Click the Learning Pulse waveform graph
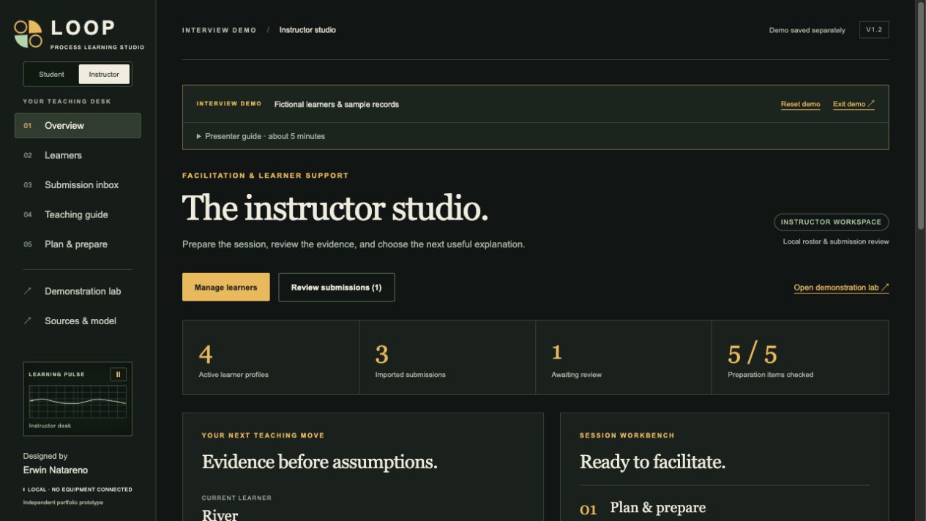Screen dimensions: 926x521 click(x=78, y=402)
